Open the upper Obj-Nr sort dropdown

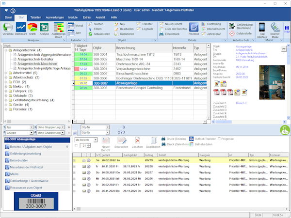pos(108,127)
